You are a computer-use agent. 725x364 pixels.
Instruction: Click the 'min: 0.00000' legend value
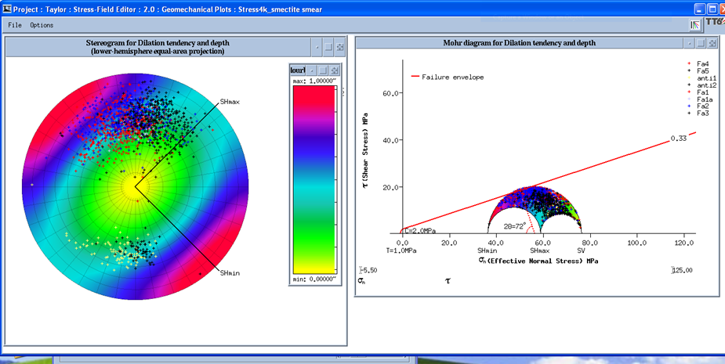tap(314, 279)
